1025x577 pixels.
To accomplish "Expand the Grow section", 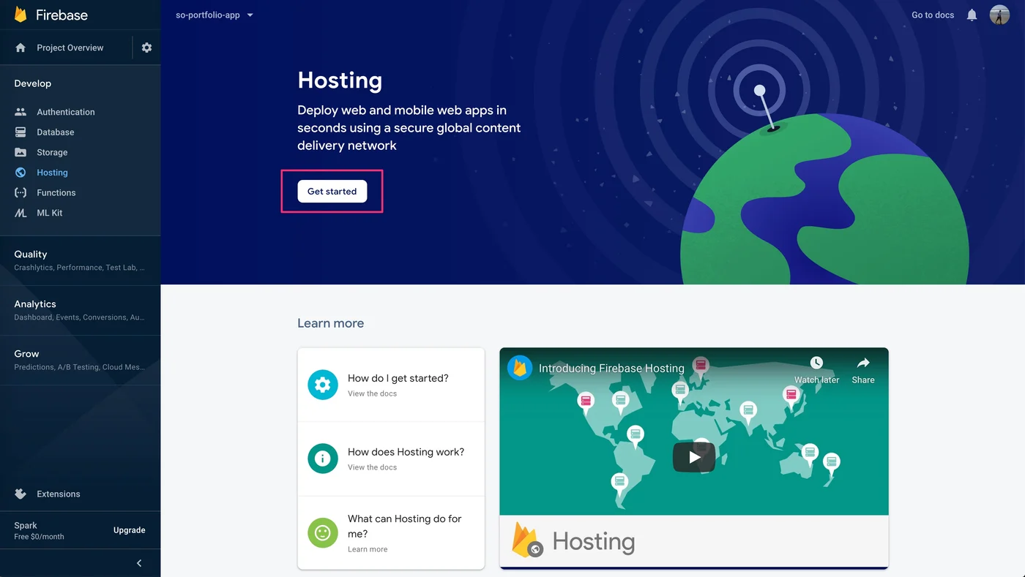I will click(x=80, y=360).
